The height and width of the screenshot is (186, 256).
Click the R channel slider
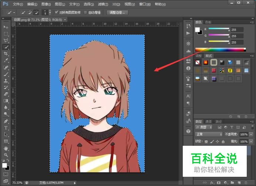tap(219, 29)
